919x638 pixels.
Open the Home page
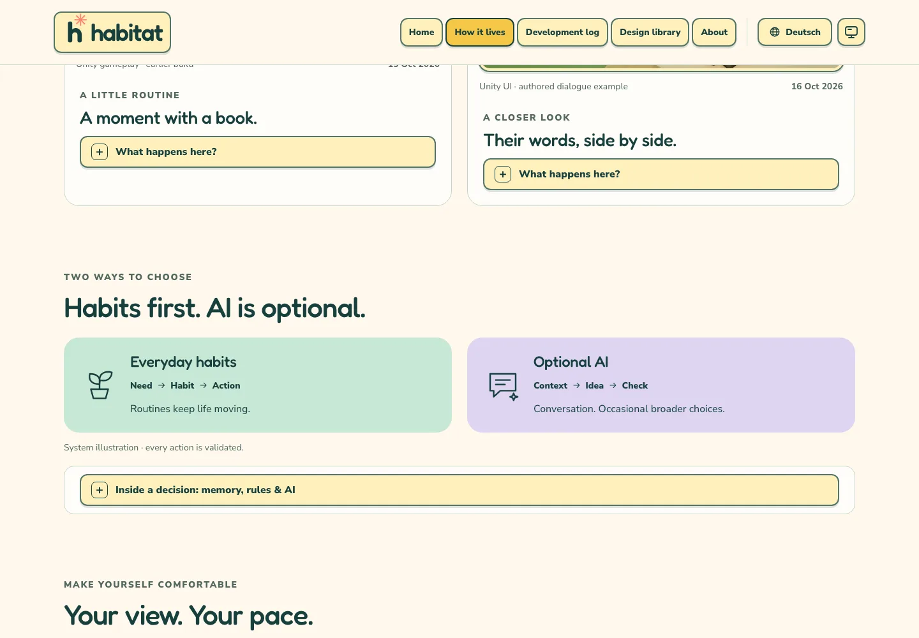pos(421,32)
